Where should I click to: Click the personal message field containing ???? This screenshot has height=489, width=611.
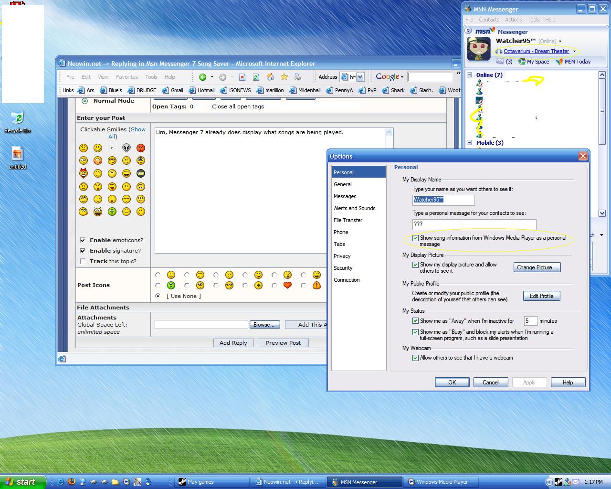(x=474, y=224)
